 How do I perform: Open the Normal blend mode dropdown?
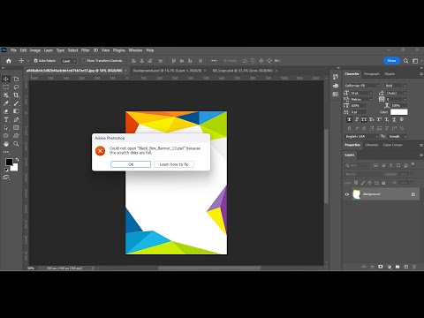coord(363,174)
